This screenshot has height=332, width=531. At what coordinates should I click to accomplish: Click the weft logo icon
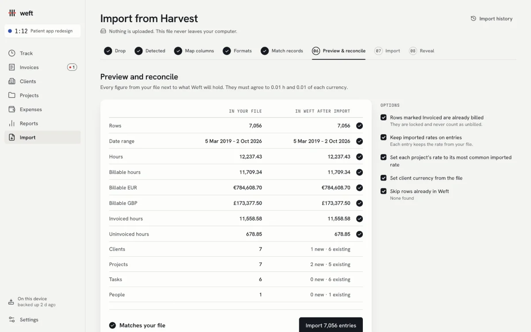click(12, 13)
